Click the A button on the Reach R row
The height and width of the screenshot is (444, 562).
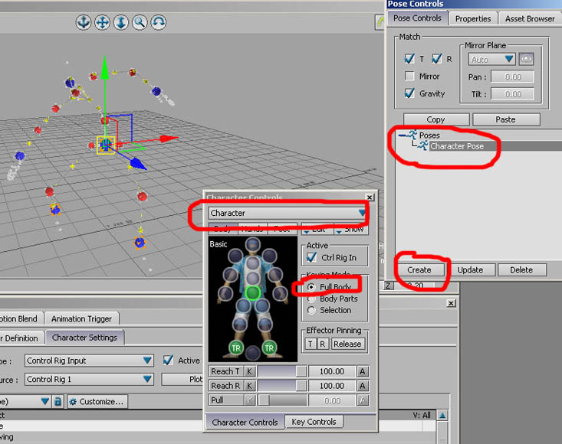(x=363, y=386)
